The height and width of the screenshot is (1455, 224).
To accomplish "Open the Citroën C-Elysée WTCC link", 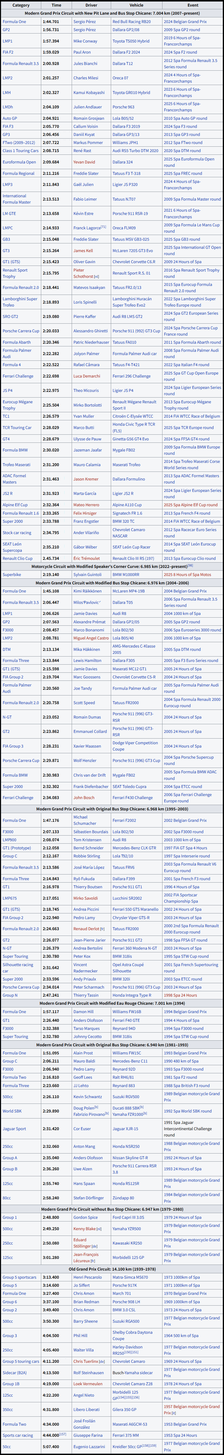I will (x=132, y=416).
